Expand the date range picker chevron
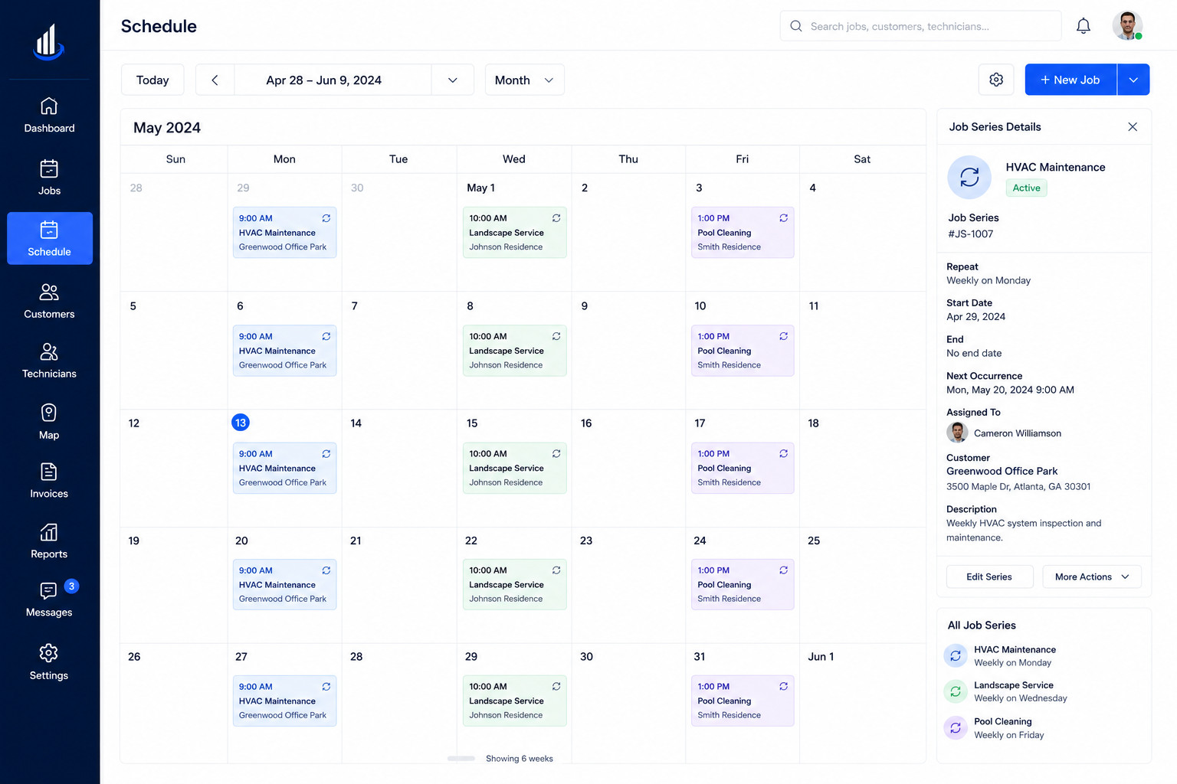1177x784 pixels. tap(453, 80)
